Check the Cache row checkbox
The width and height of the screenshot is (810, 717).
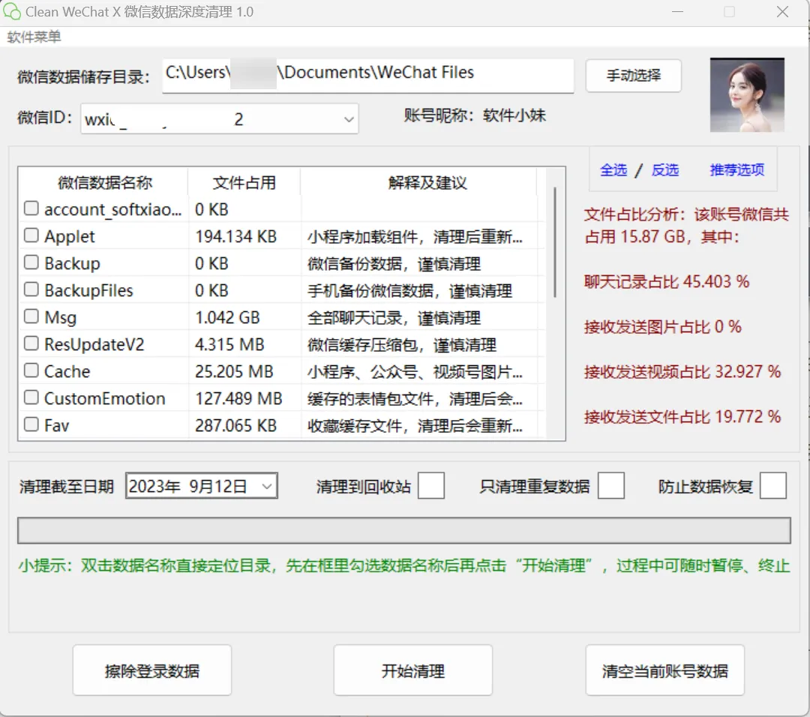click(x=31, y=370)
